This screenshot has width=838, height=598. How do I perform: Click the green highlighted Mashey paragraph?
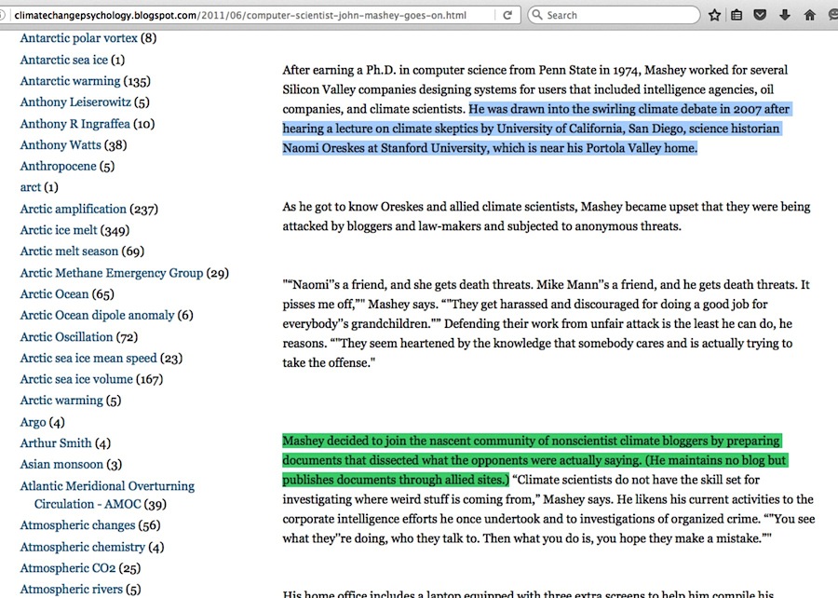pyautogui.click(x=531, y=460)
